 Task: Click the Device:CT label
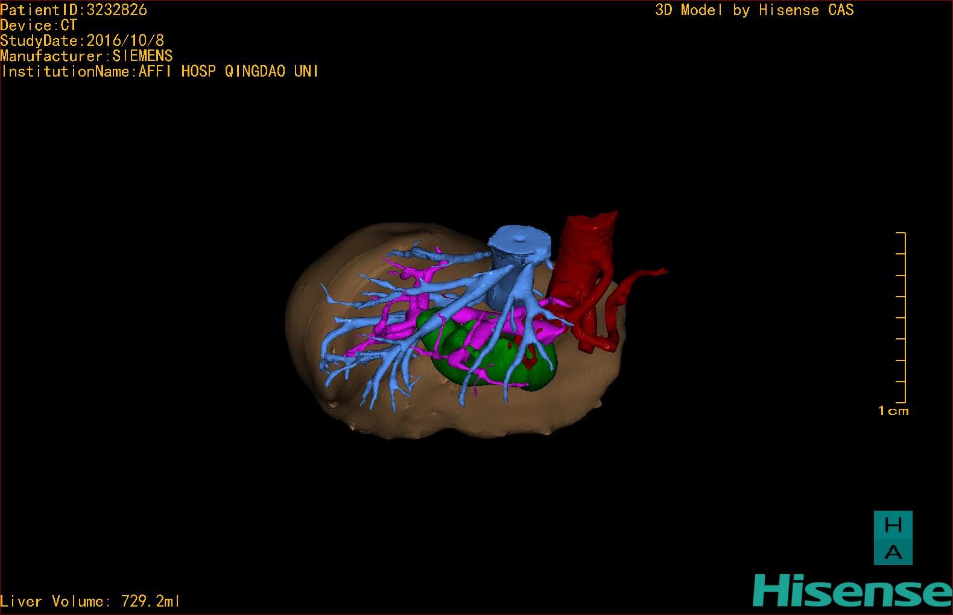coord(39,25)
